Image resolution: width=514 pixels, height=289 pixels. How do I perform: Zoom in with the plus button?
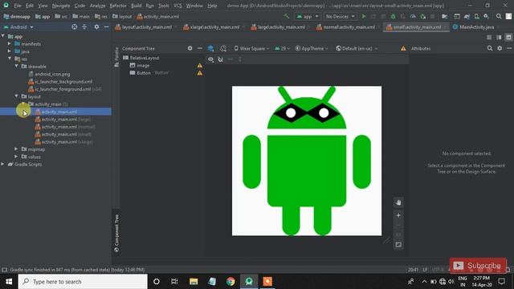398,215
